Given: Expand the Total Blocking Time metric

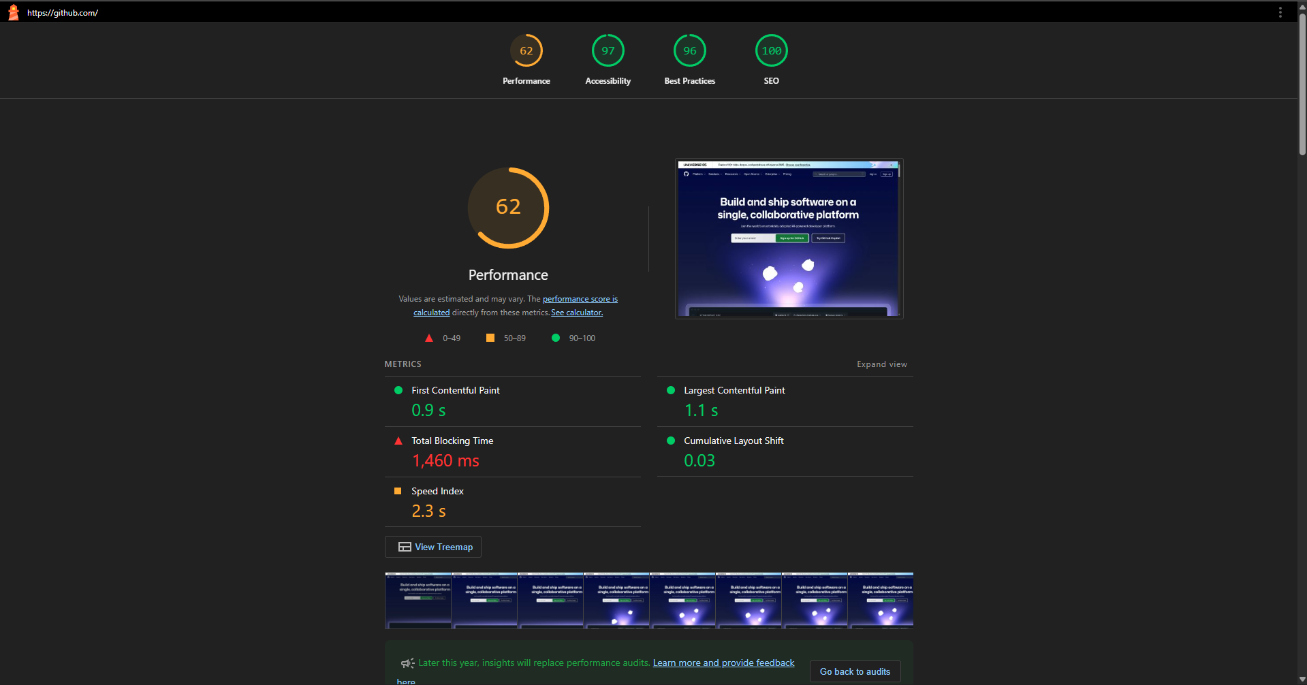Looking at the screenshot, I should click(513, 452).
